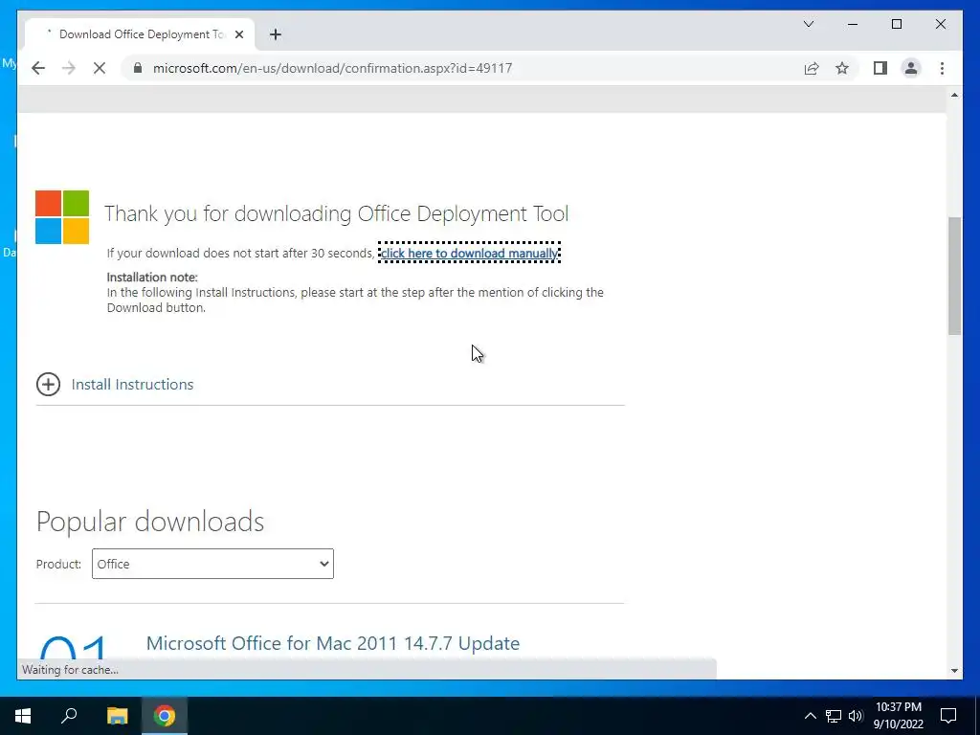Open the Chrome side panel
Image resolution: width=980 pixels, height=735 pixels.
click(x=880, y=68)
